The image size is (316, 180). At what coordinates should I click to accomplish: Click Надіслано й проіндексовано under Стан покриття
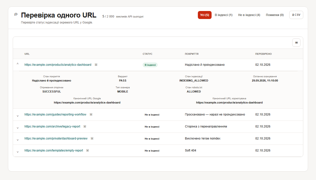coord(52,81)
